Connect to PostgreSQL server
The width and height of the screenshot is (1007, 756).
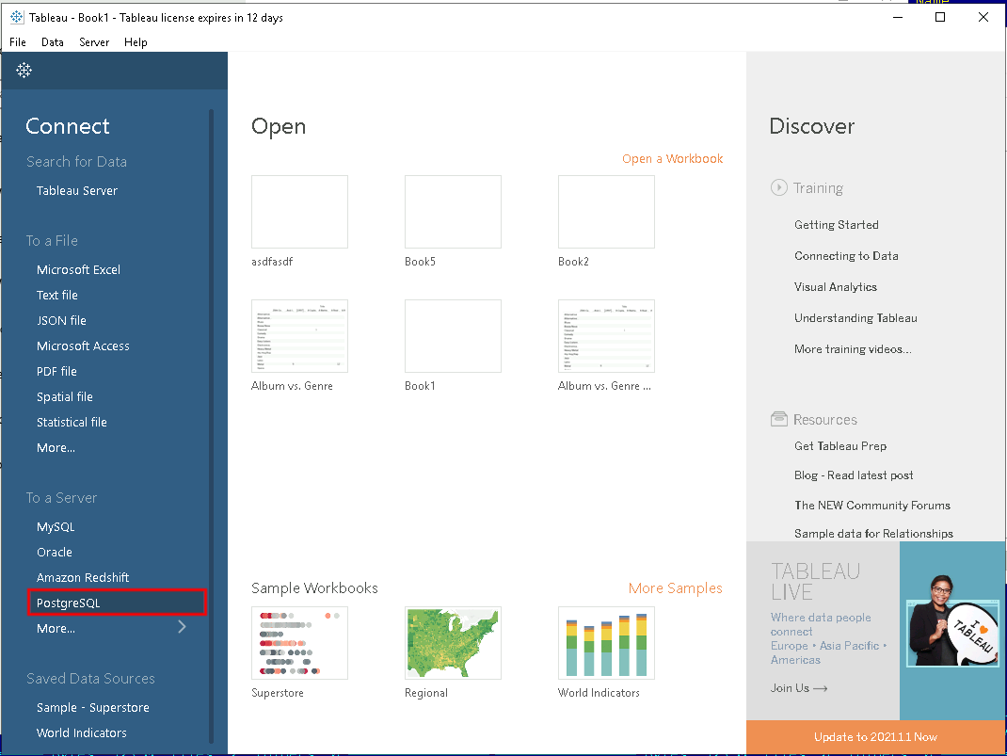coord(117,603)
